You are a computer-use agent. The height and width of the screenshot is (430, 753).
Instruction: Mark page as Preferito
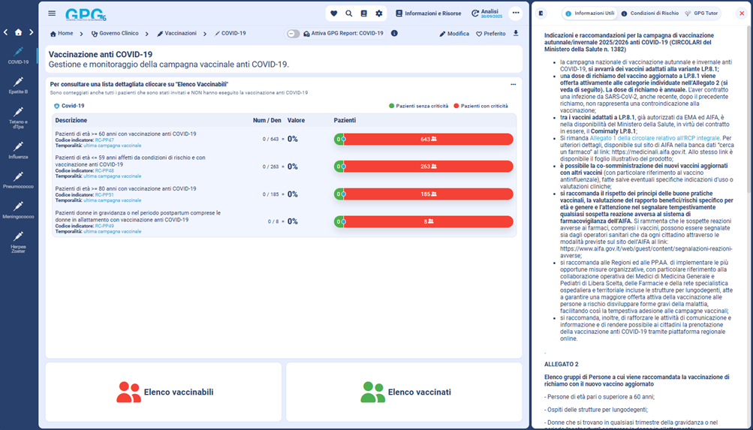coord(491,34)
